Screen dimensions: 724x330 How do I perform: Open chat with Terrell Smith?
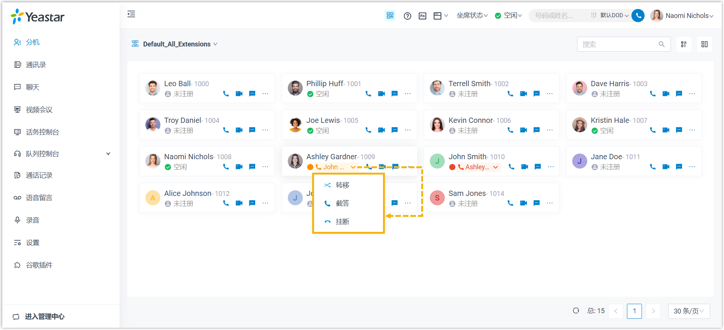point(537,94)
